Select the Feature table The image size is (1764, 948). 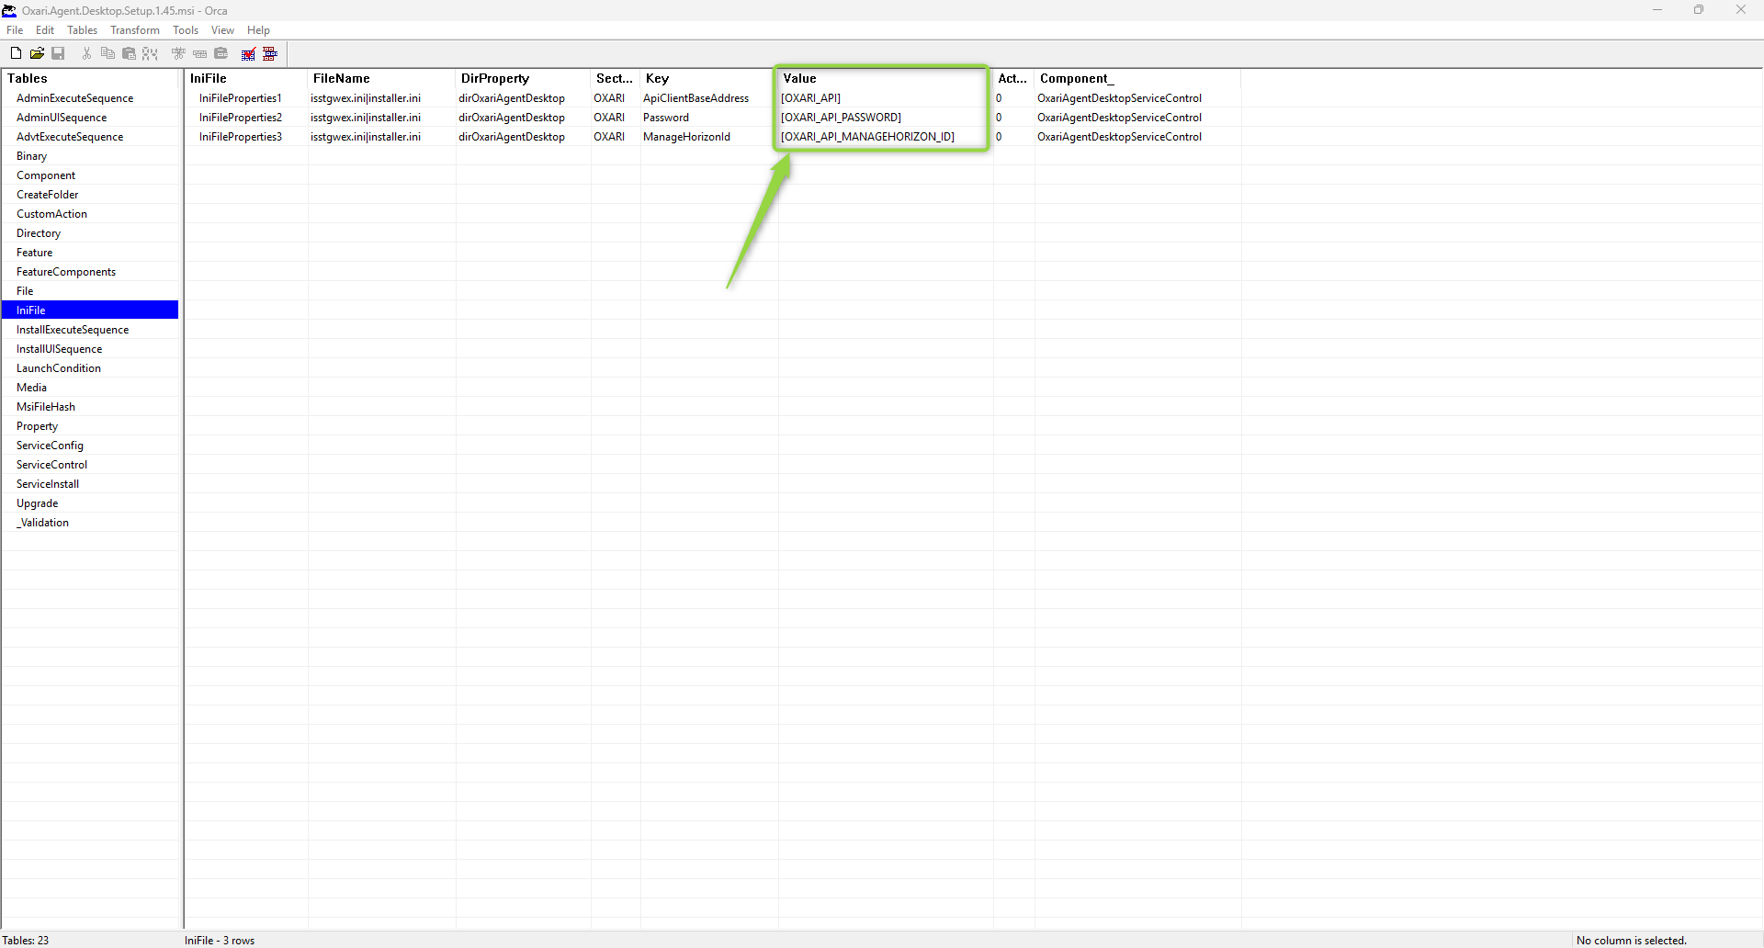pyautogui.click(x=90, y=253)
